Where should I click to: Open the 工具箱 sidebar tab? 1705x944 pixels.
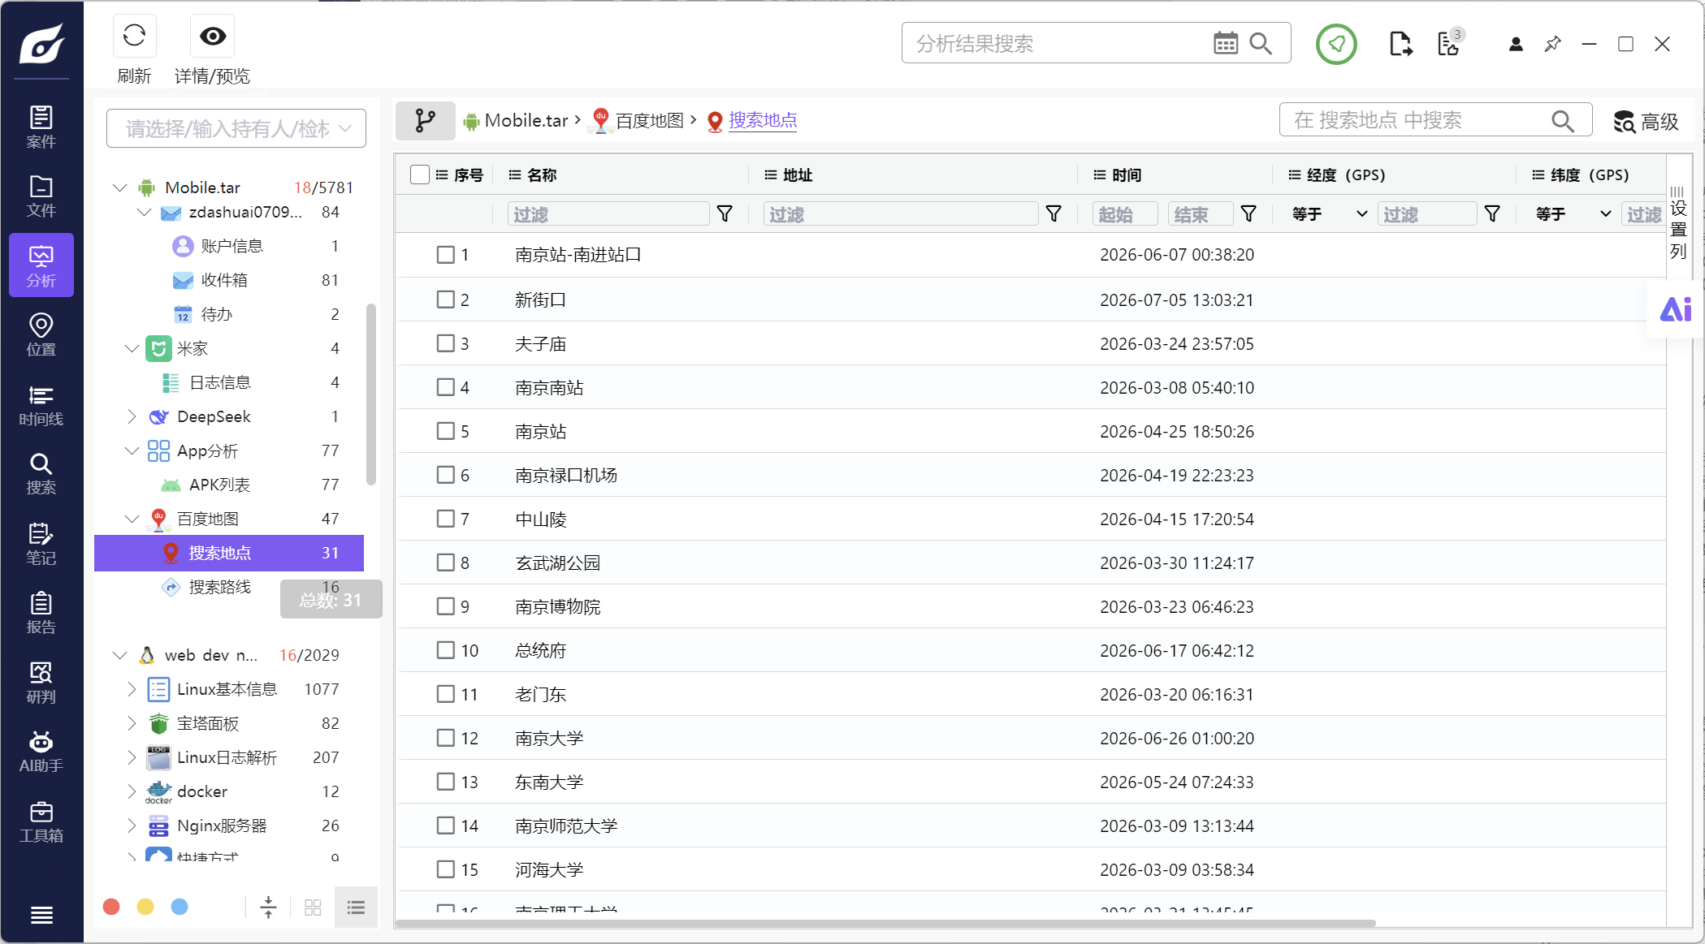tap(41, 821)
